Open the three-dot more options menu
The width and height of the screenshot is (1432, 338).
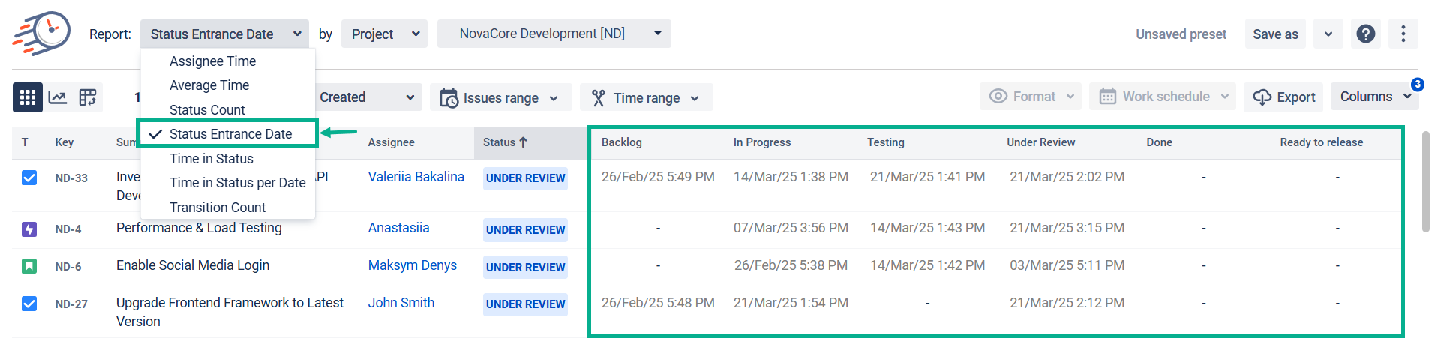point(1403,34)
